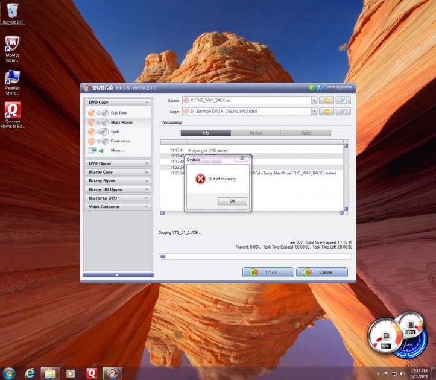
Task: Open the Source path dropdown
Action: (x=314, y=100)
